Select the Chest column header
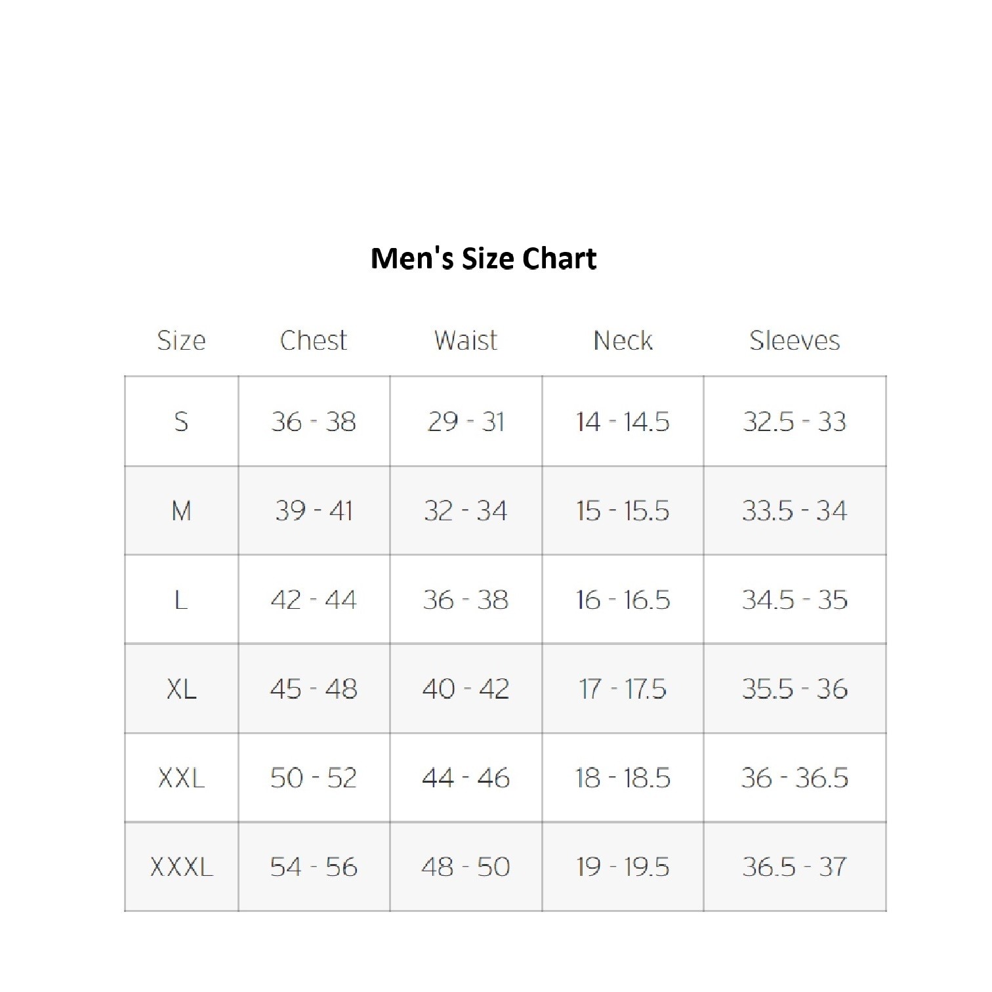 point(314,341)
